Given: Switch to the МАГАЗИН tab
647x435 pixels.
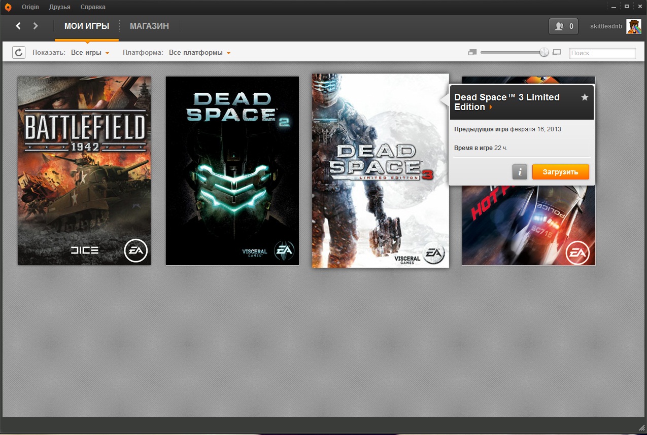Looking at the screenshot, I should (149, 26).
